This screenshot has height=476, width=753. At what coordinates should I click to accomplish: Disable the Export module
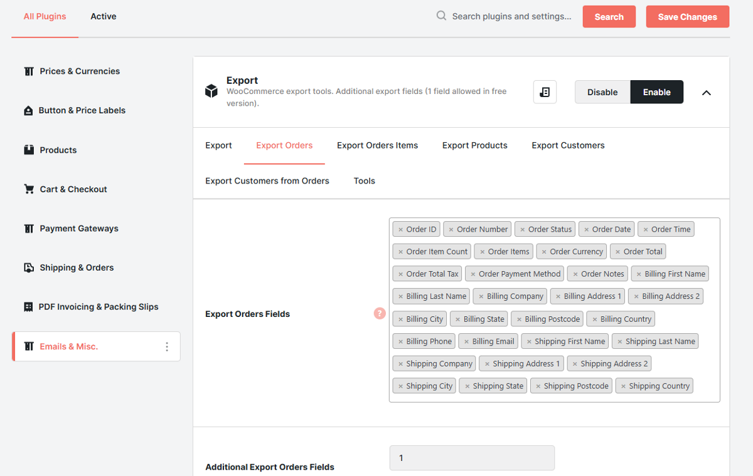pyautogui.click(x=602, y=92)
